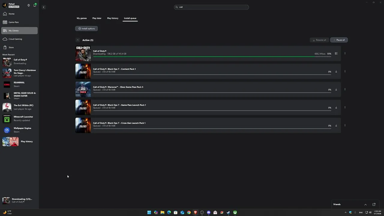The height and width of the screenshot is (216, 384).
Task: Select My Library in the sidebar
Action: (19, 31)
